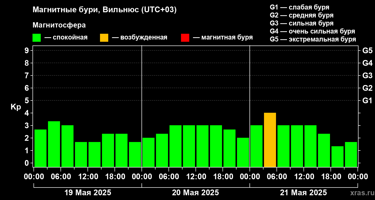
Task: Click the '20 Мая 2025' date label
Action: click(x=195, y=193)
